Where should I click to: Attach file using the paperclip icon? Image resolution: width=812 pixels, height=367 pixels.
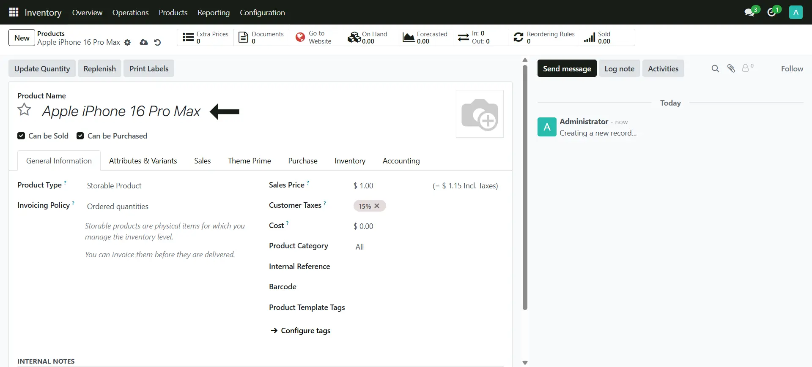pyautogui.click(x=731, y=69)
